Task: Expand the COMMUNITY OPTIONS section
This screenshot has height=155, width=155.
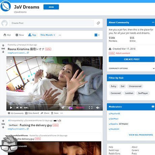Action: pos(132,68)
